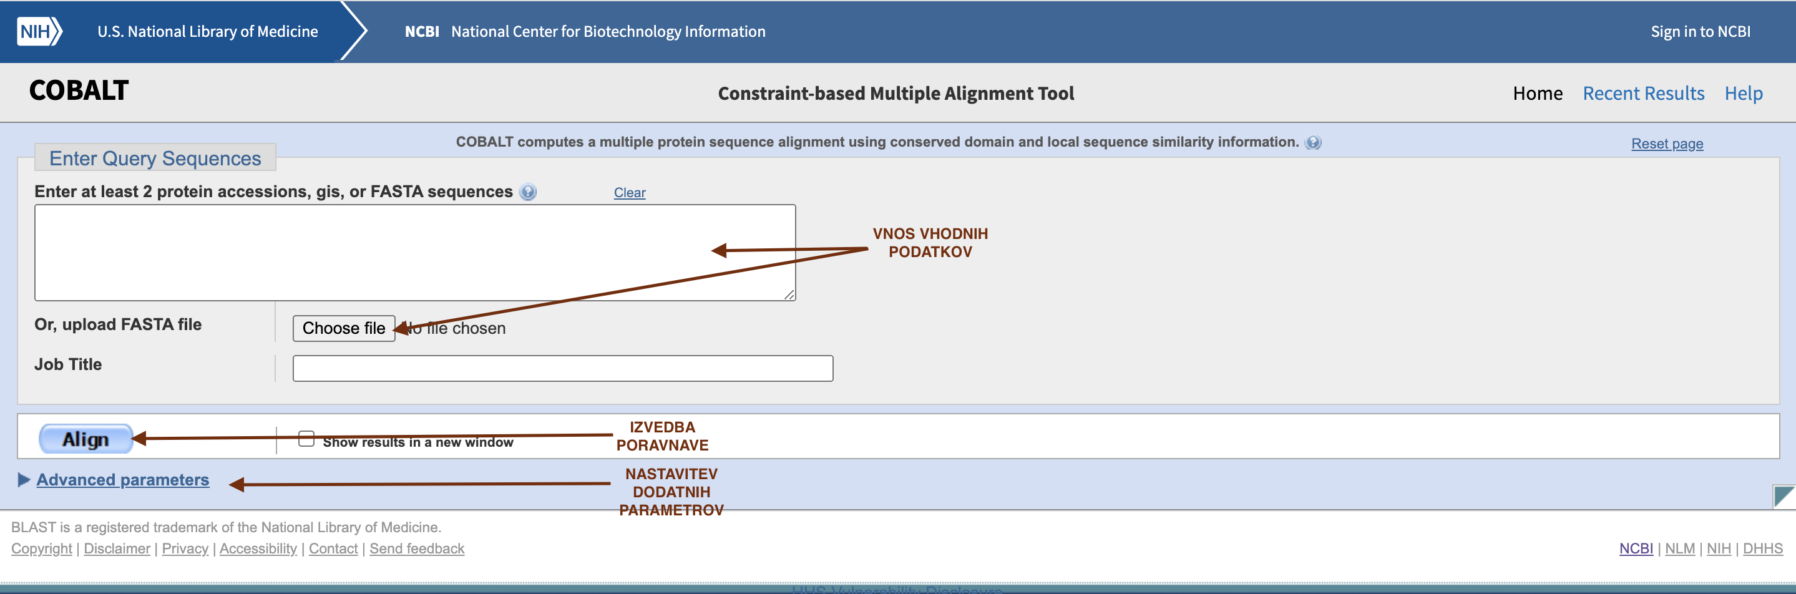Screen dimensions: 1796x594
Task: Open help icon next to FASTA sequences label
Action: click(x=529, y=192)
